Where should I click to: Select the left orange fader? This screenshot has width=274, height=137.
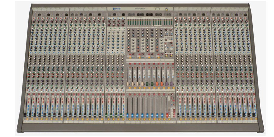[157, 84]
